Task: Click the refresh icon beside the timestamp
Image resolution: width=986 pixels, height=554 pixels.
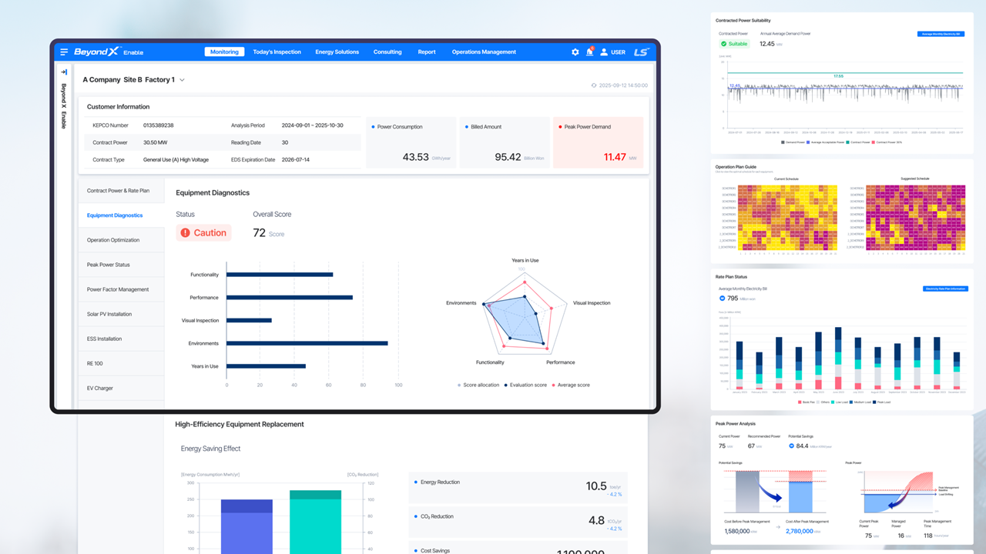Action: pos(593,85)
